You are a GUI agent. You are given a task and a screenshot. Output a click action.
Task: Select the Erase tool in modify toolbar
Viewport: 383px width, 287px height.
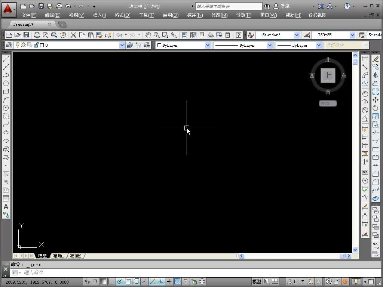(376, 59)
